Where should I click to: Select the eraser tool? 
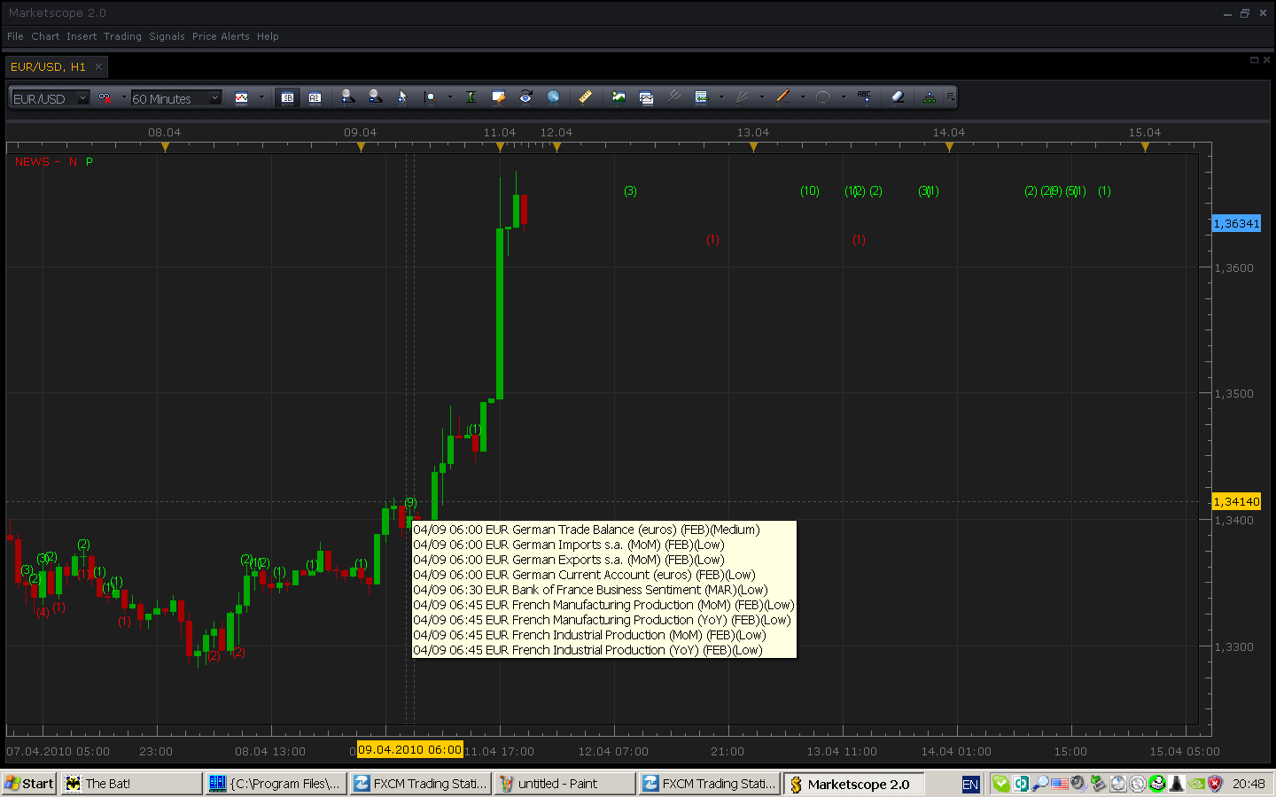[x=898, y=97]
